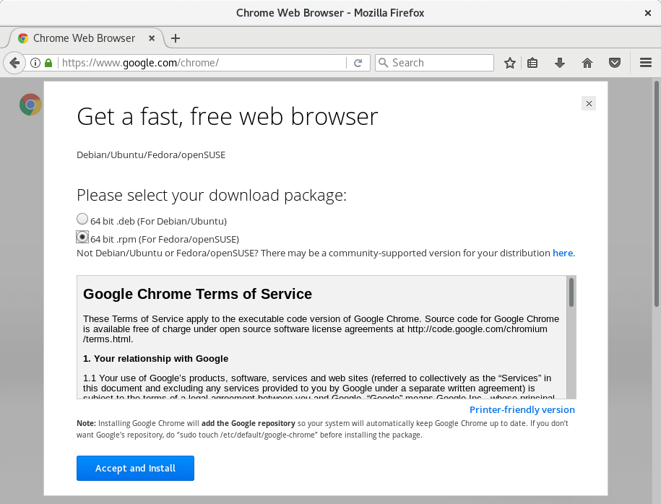The height and width of the screenshot is (504, 661).
Task: Click the Chrome Web Browser tab
Action: point(83,38)
